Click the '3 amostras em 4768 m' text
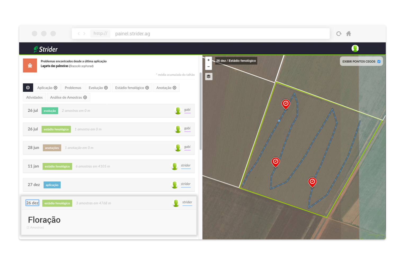 (x=94, y=203)
